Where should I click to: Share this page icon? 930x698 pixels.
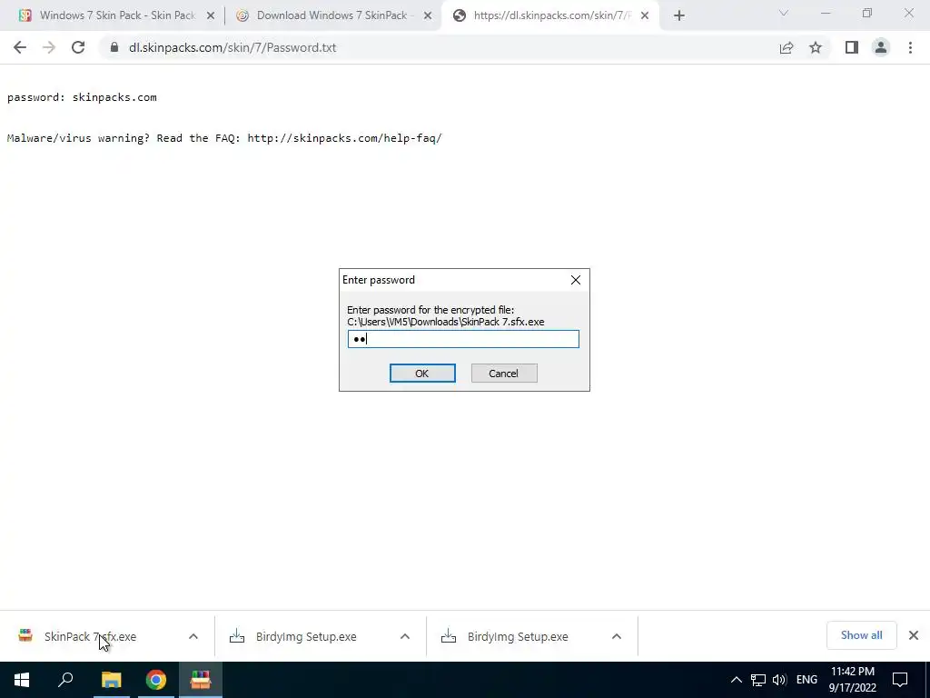tap(787, 47)
